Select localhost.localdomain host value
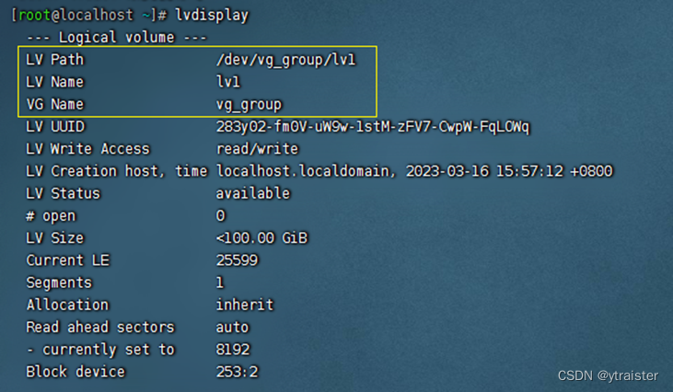The width and height of the screenshot is (673, 392). click(305, 171)
